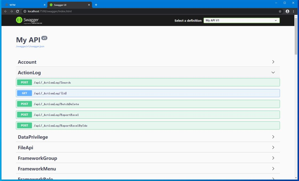Screen dimensions: 299x181
Task: Click the GET method badge
Action: [x=24, y=93]
